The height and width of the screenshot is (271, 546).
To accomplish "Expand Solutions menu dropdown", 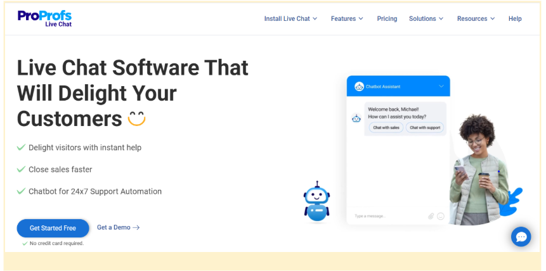I will tap(426, 19).
